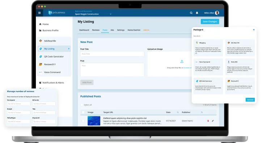Screen dimensions: 262x143
Task: Sort posts by Publisher column arrow
Action: tap(202, 112)
